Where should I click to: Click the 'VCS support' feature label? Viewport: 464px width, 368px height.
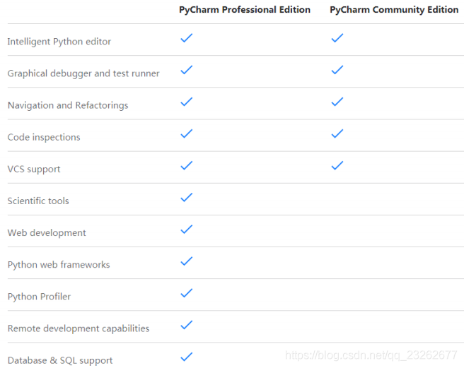click(x=34, y=170)
